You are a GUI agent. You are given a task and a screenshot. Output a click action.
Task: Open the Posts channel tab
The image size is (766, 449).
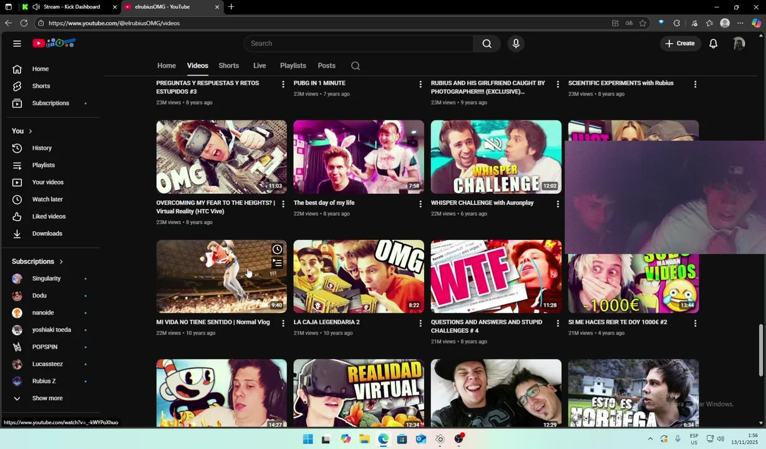tap(326, 66)
